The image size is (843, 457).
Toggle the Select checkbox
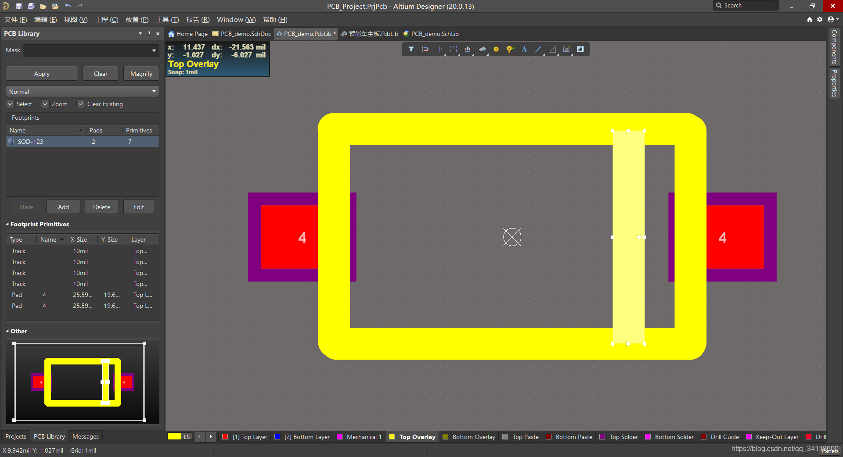coord(10,104)
